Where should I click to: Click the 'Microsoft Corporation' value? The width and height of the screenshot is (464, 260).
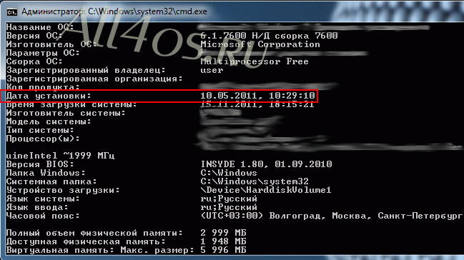coord(260,44)
